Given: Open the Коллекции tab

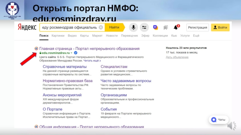Looking at the screenshot, I should [x=160, y=35].
